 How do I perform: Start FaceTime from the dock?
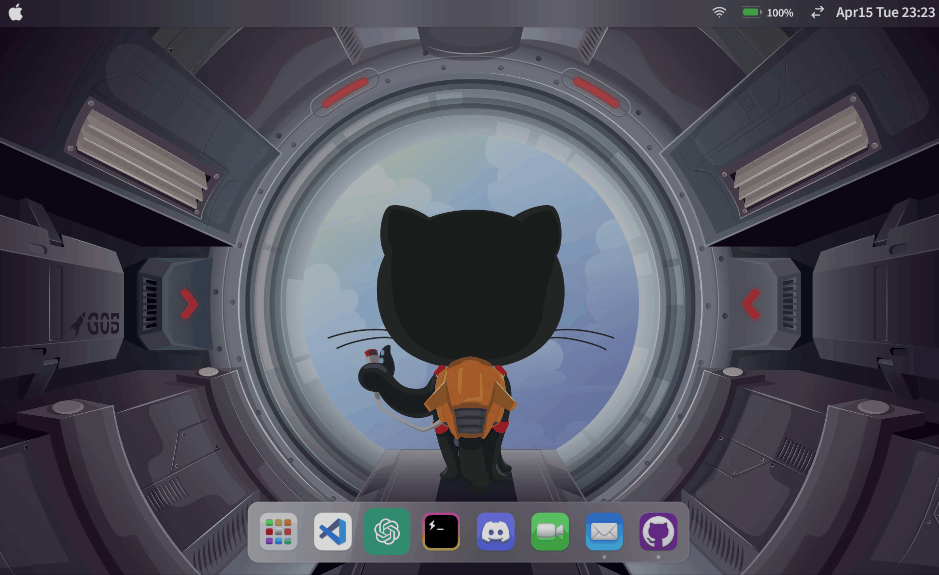coord(550,532)
